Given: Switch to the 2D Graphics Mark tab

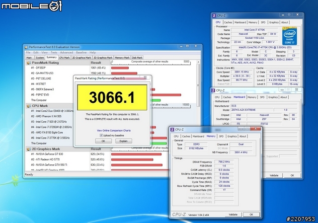Looking at the screenshot, I should click(x=81, y=58).
